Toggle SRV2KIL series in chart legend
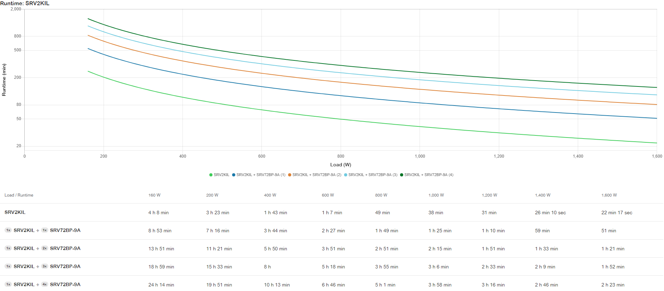Image resolution: width=664 pixels, height=291 pixels. (219, 175)
